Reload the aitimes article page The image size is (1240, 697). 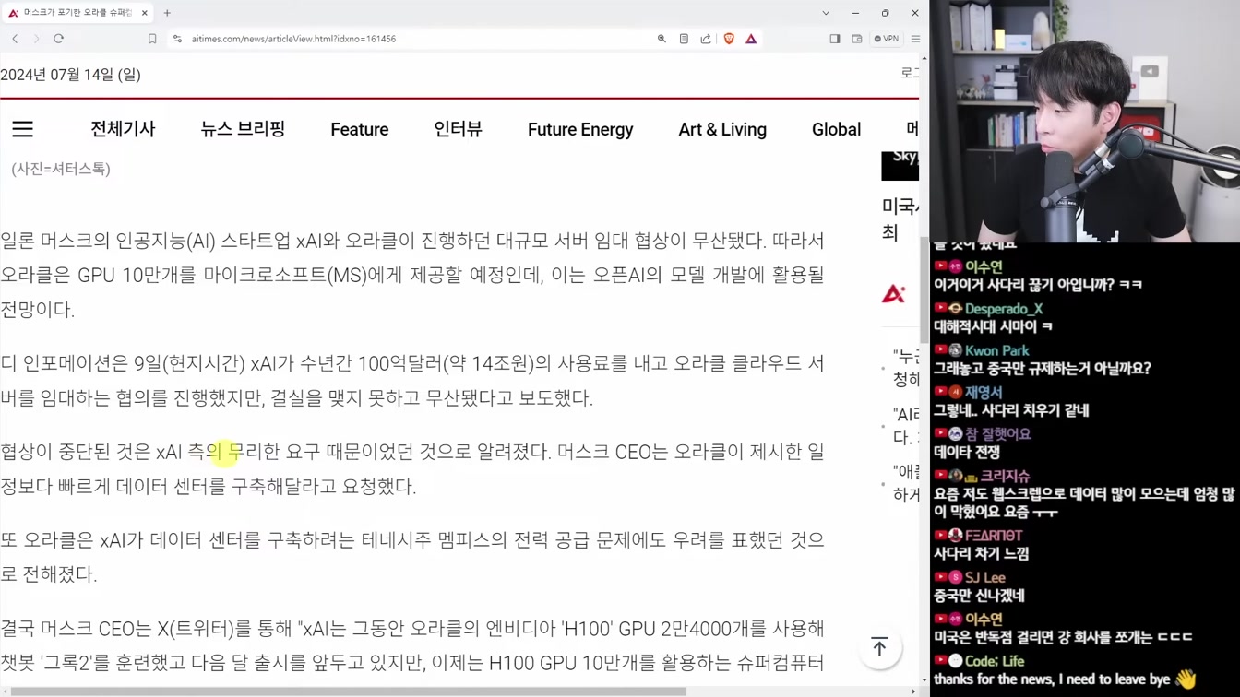(x=58, y=39)
